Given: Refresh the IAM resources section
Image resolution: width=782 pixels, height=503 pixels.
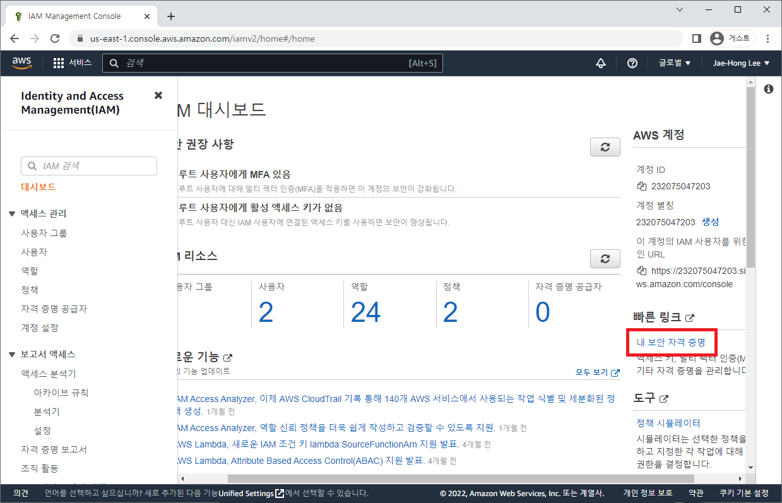Looking at the screenshot, I should pyautogui.click(x=605, y=259).
